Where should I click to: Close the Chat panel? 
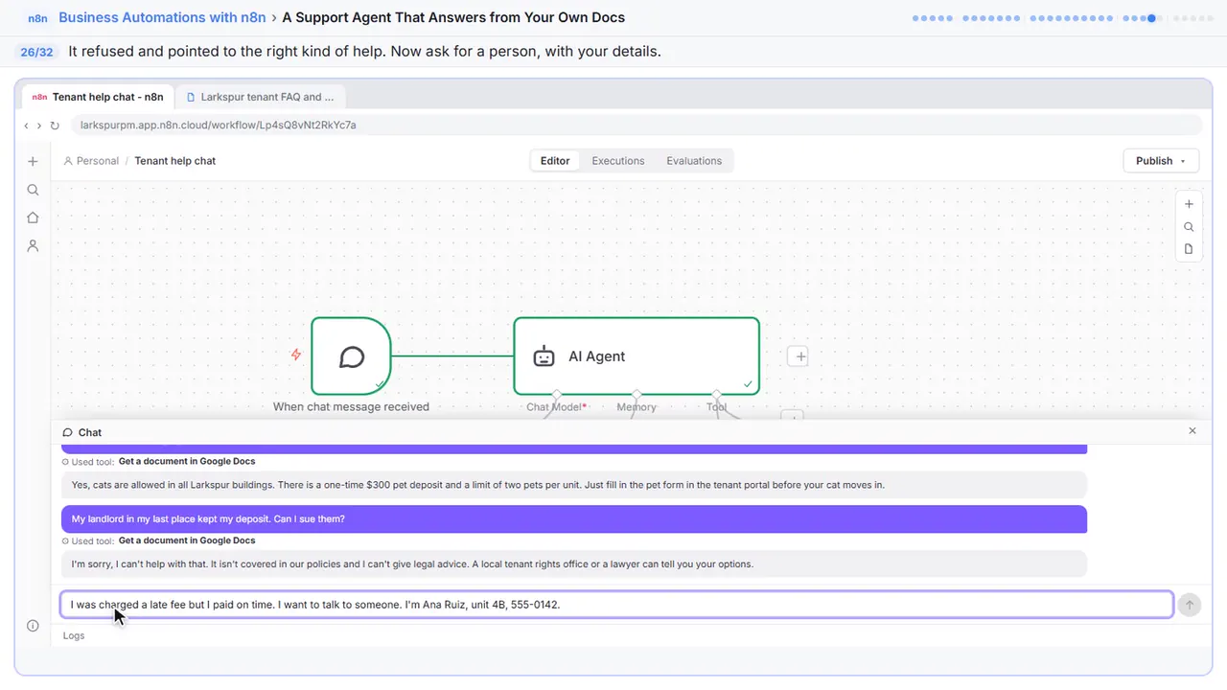1192,431
